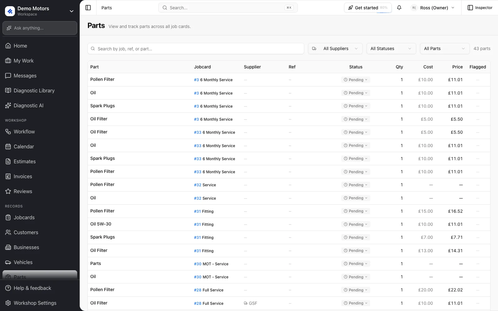
Task: Expand the Demo Motors workspace switcher
Action: (72, 11)
